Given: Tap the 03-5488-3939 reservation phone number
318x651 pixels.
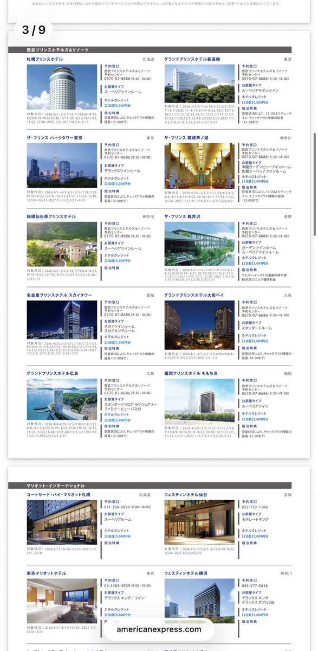Looking at the screenshot, I should pos(117,585).
